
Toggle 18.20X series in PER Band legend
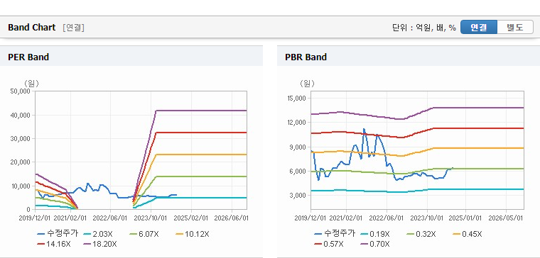click(100, 244)
